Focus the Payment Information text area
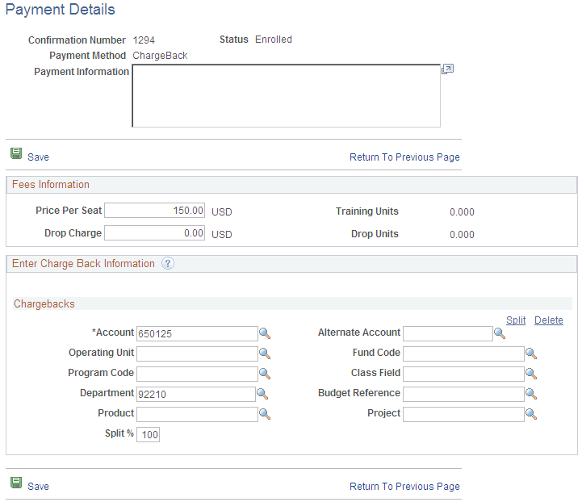The height and width of the screenshot is (502, 582). click(287, 96)
